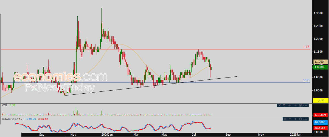This screenshot has height=137, width=329.
Task: Move the VOL panel down
Action: [x=295, y=105]
